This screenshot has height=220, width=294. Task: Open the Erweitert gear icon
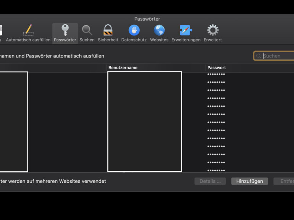pyautogui.click(x=213, y=30)
